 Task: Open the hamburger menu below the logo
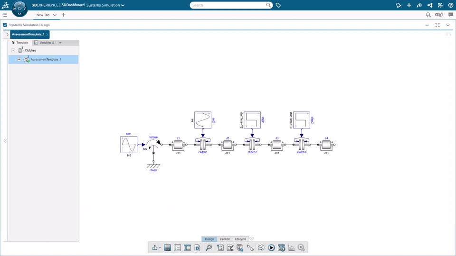(x=5, y=15)
